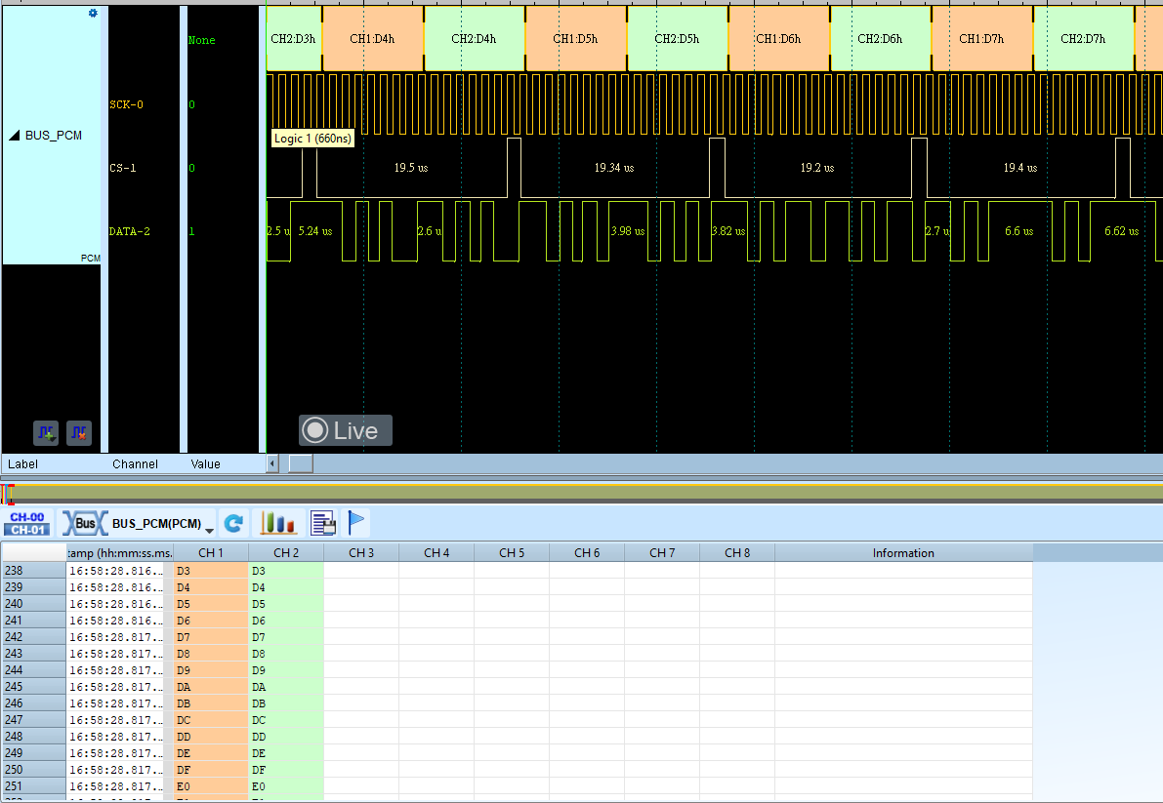Select row number 238 header

[x=33, y=571]
